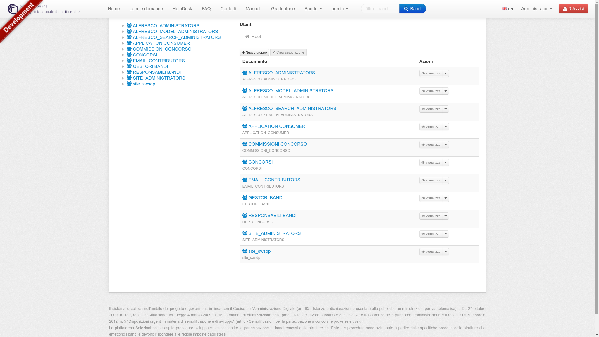
Task: Click the Root home icon in breadcrumb
Action: pyautogui.click(x=247, y=37)
